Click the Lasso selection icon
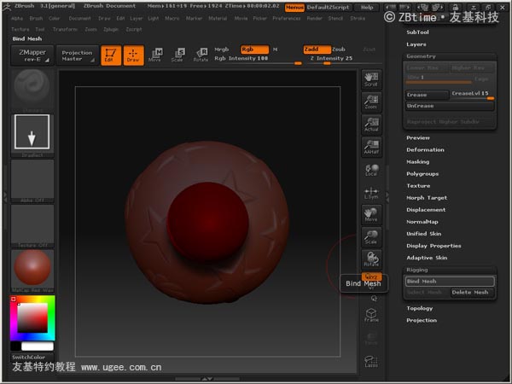The height and width of the screenshot is (384, 512). (371, 361)
